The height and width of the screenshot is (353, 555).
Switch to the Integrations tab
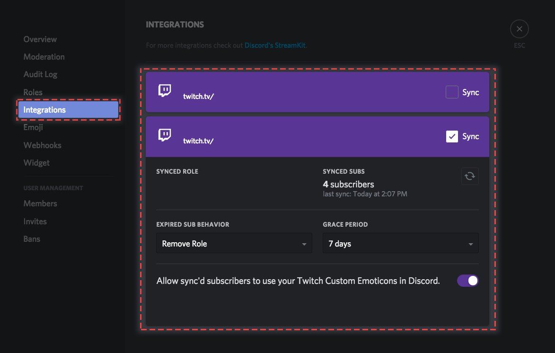click(x=44, y=109)
